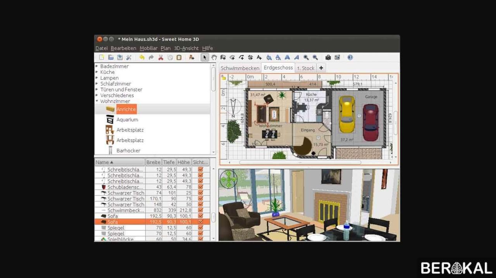
Task: Toggle the Spiegel visibility checkbox
Action: point(200,227)
